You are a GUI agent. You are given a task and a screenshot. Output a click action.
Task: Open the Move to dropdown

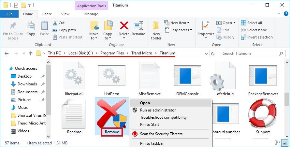(94, 30)
